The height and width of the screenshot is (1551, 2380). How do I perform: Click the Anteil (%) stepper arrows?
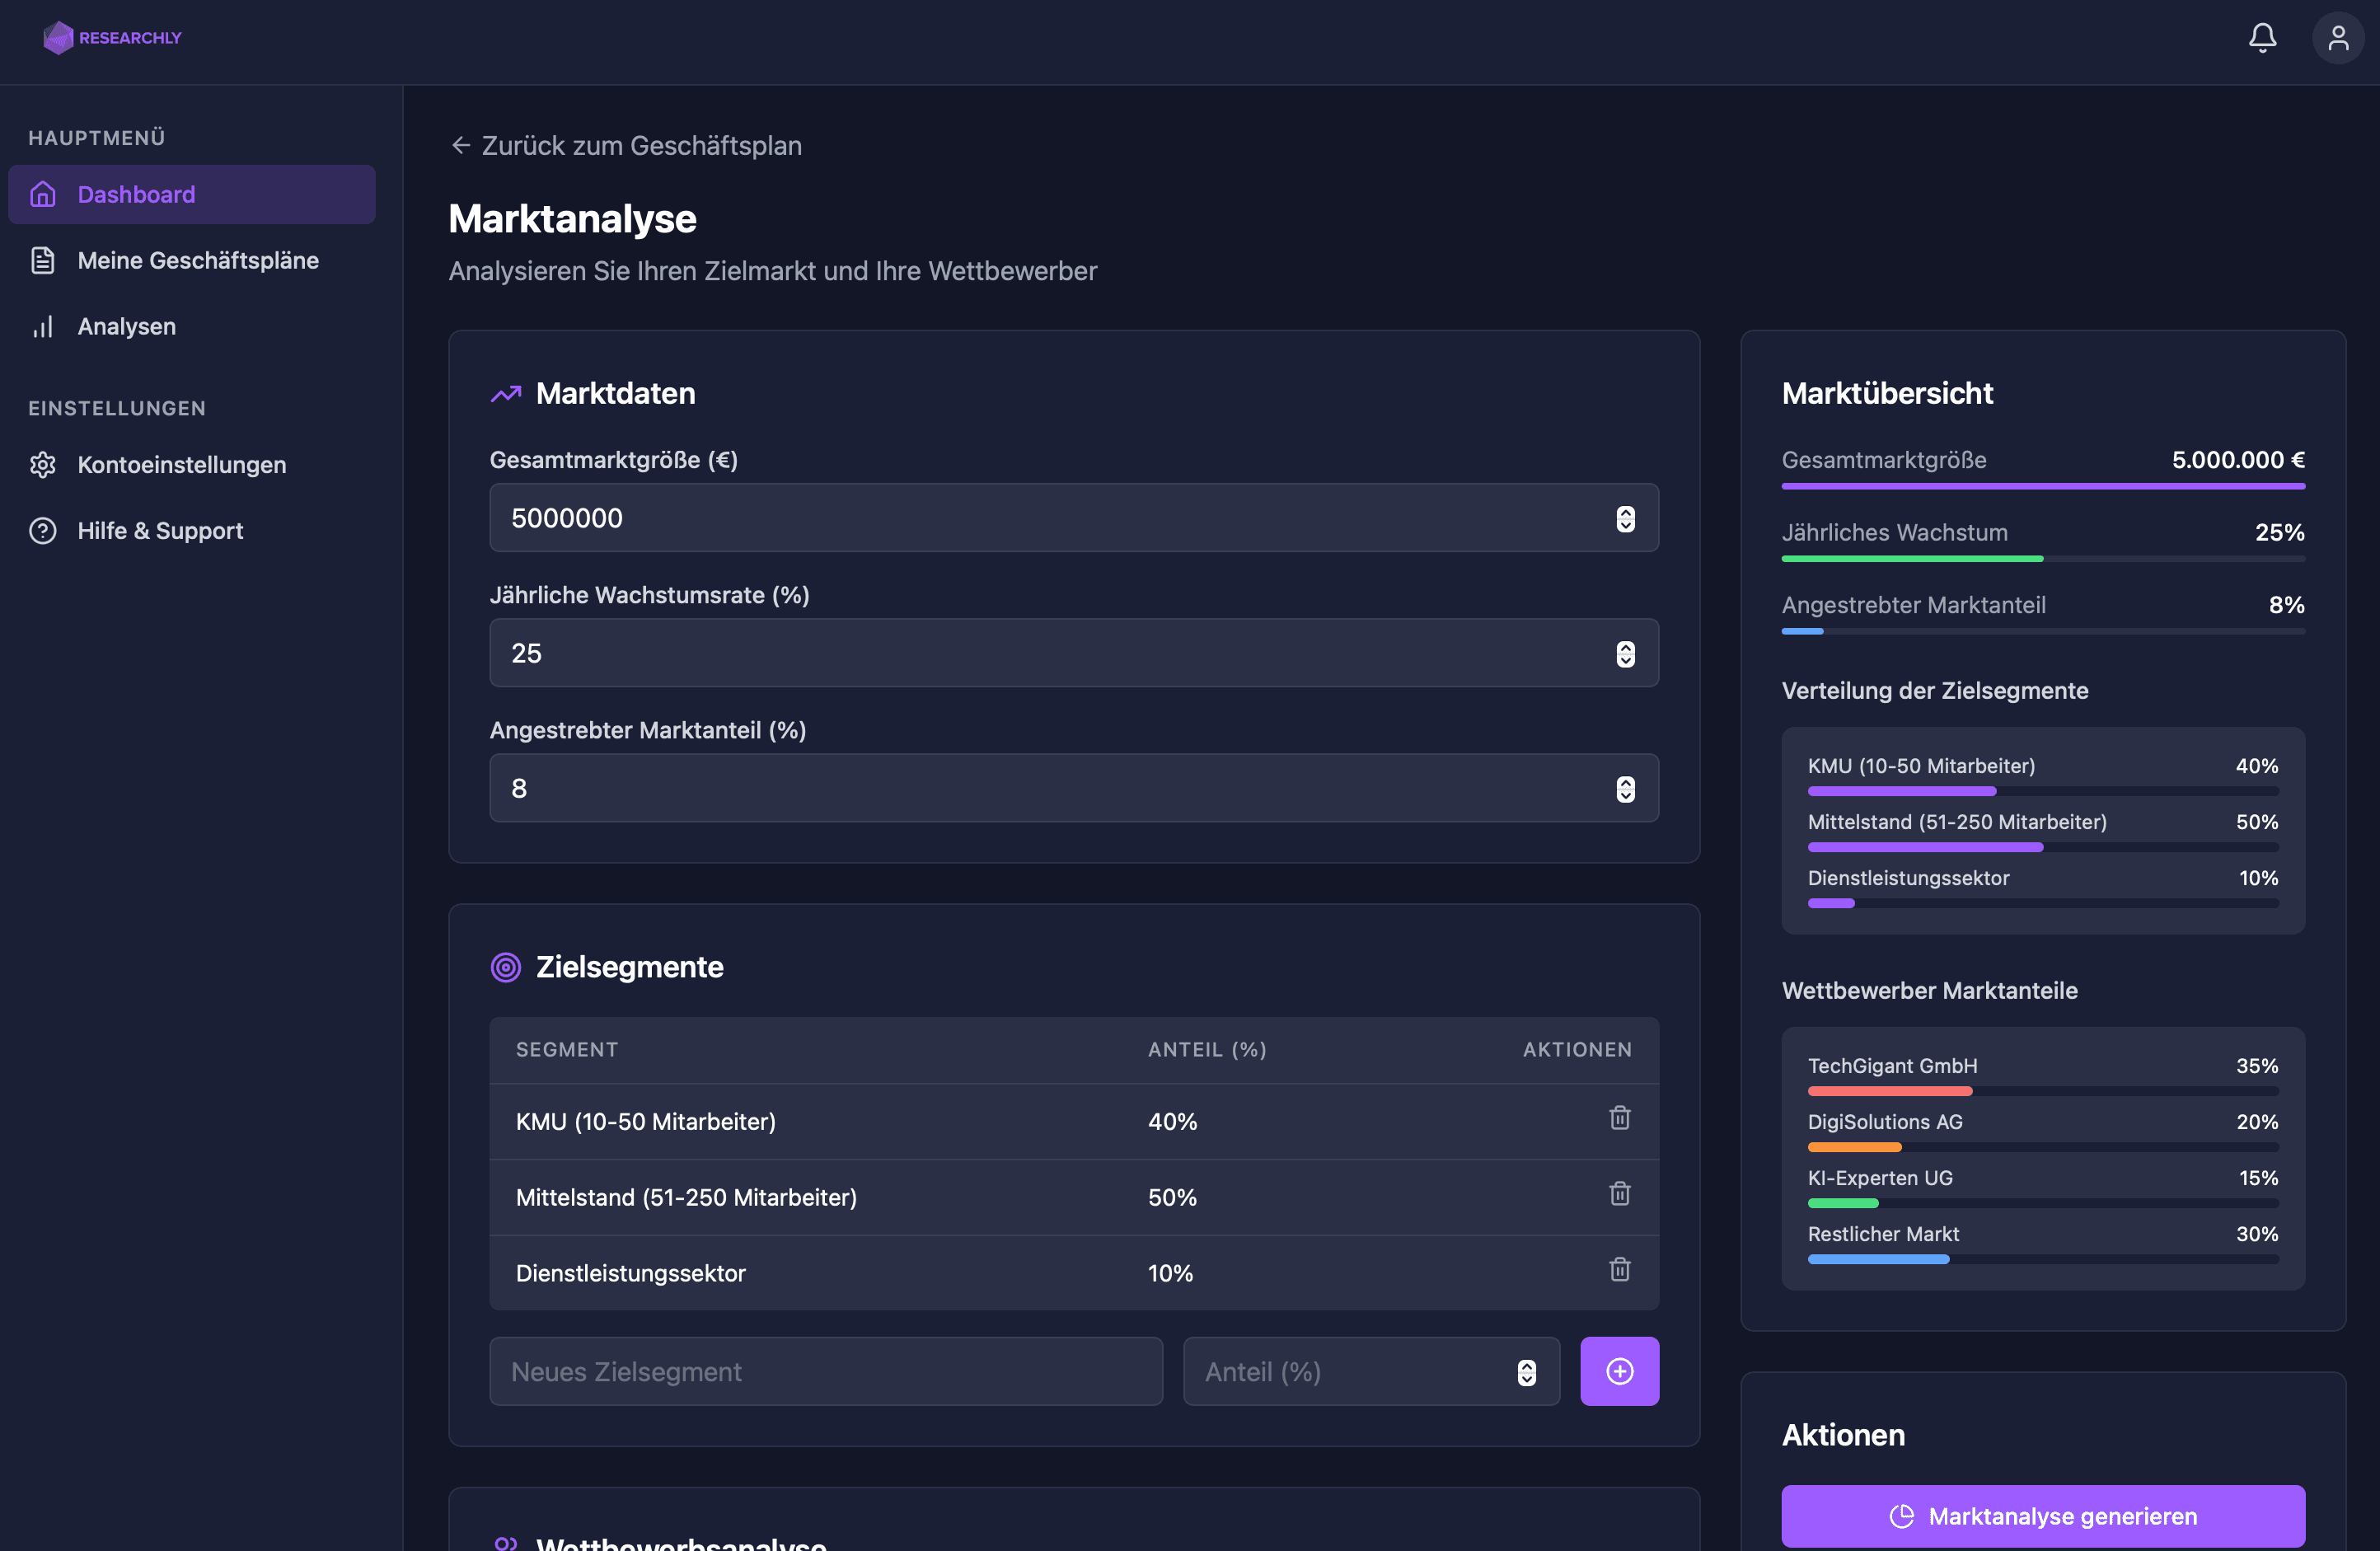click(x=1526, y=1372)
